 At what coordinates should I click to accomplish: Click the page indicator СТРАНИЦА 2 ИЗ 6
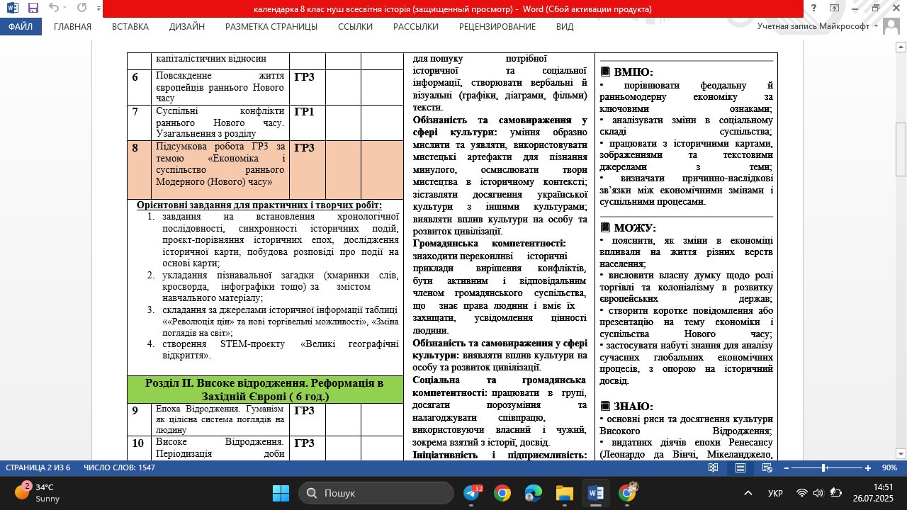[x=38, y=467]
